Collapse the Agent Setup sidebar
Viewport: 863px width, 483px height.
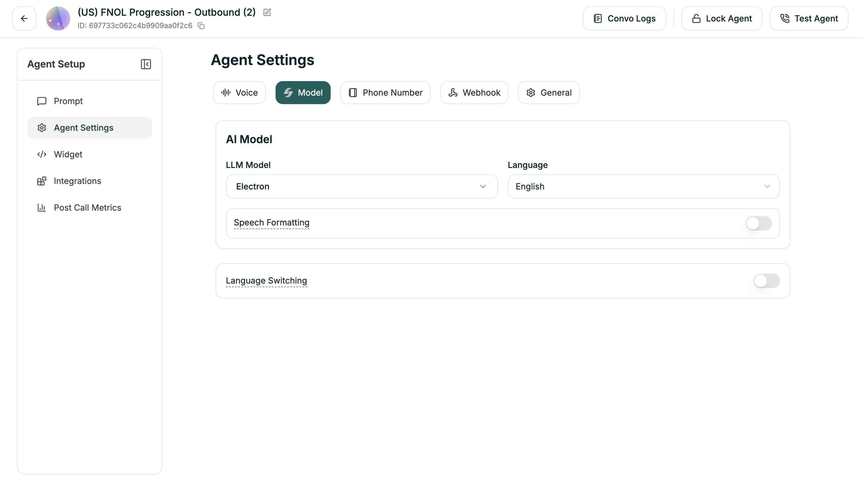(x=146, y=64)
